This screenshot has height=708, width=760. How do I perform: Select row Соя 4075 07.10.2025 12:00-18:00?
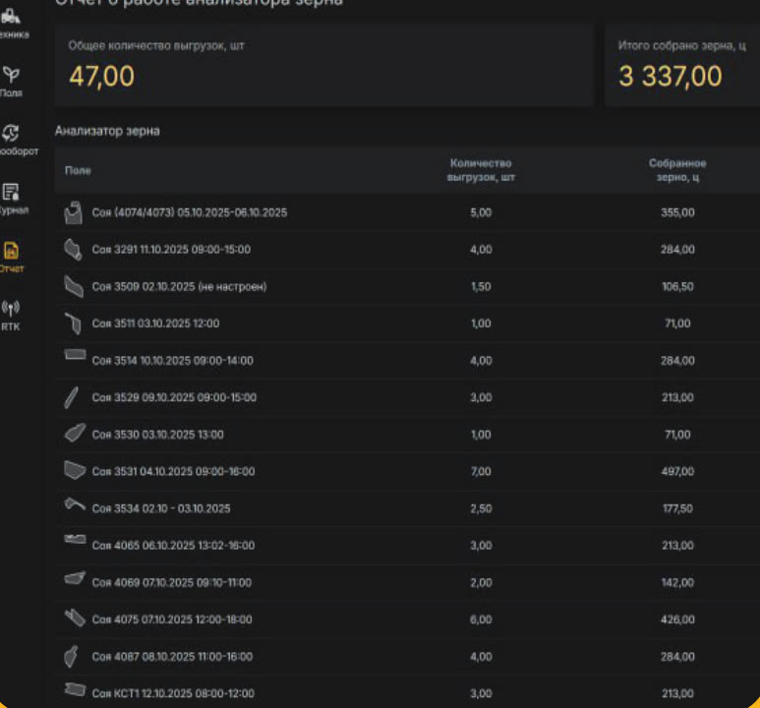pos(407,619)
